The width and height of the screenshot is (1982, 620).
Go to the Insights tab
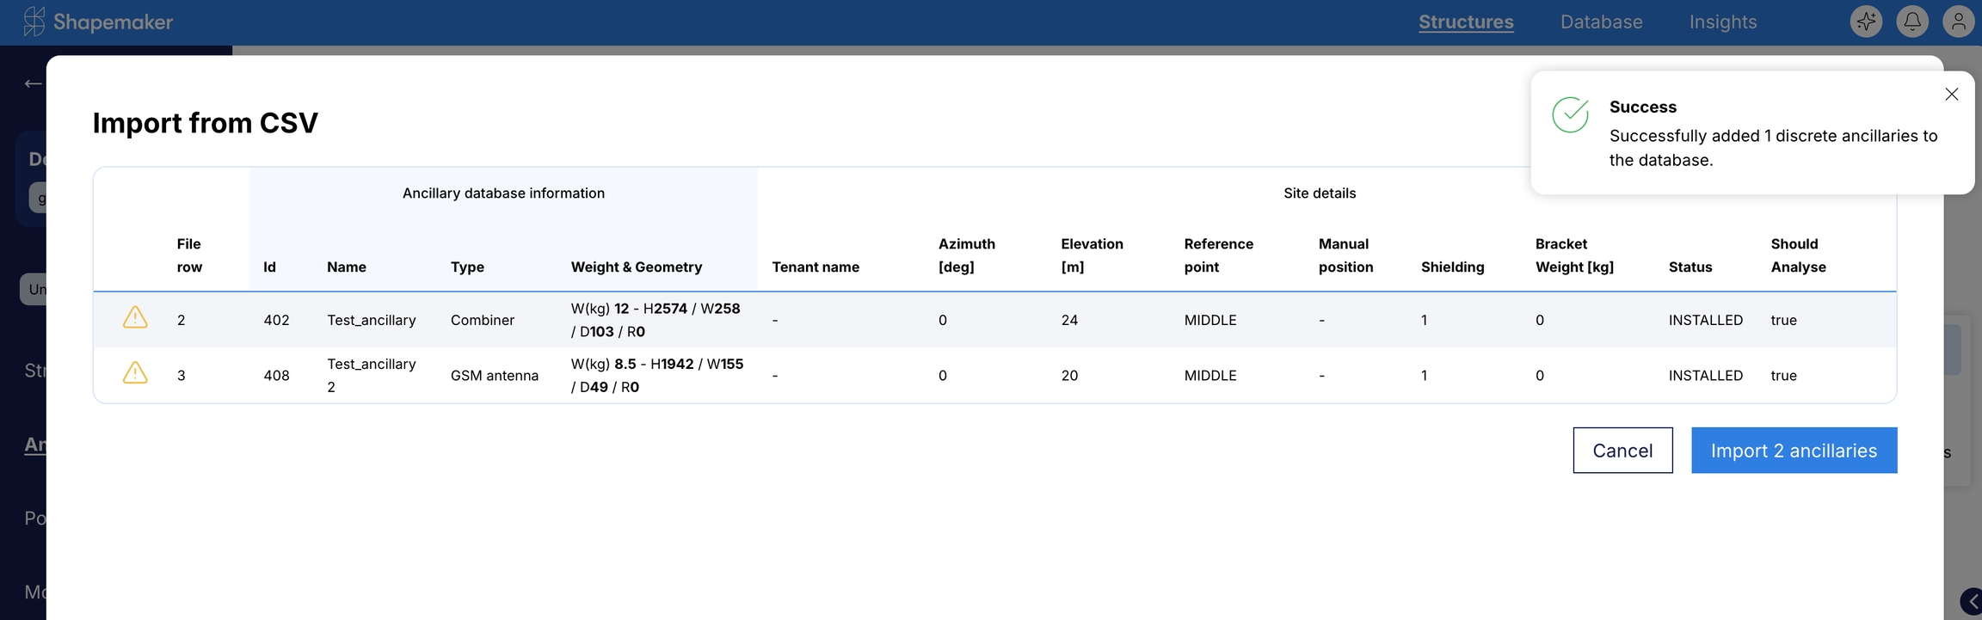[1722, 22]
